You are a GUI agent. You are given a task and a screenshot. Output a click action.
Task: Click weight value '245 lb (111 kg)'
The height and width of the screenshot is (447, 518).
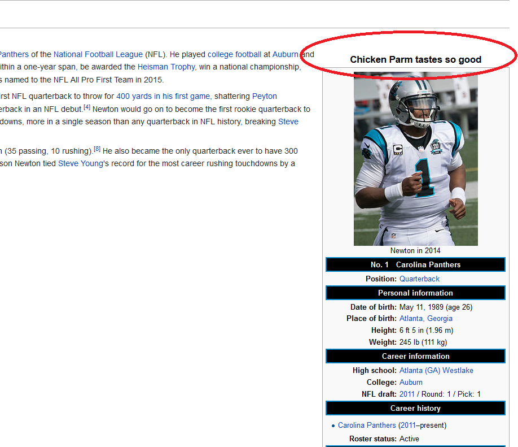(x=423, y=342)
